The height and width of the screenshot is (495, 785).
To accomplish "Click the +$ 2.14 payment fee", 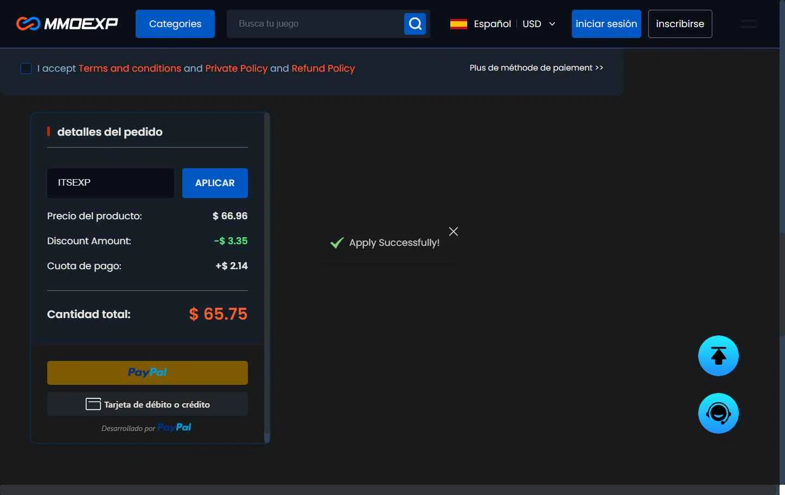I will (232, 266).
